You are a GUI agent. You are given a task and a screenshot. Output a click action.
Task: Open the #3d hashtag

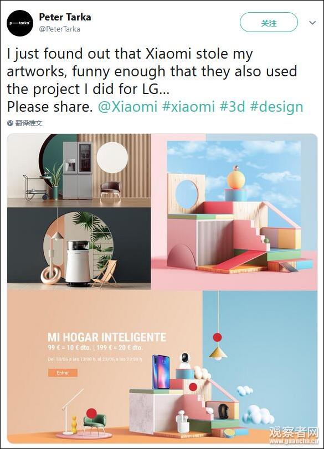[x=233, y=107]
